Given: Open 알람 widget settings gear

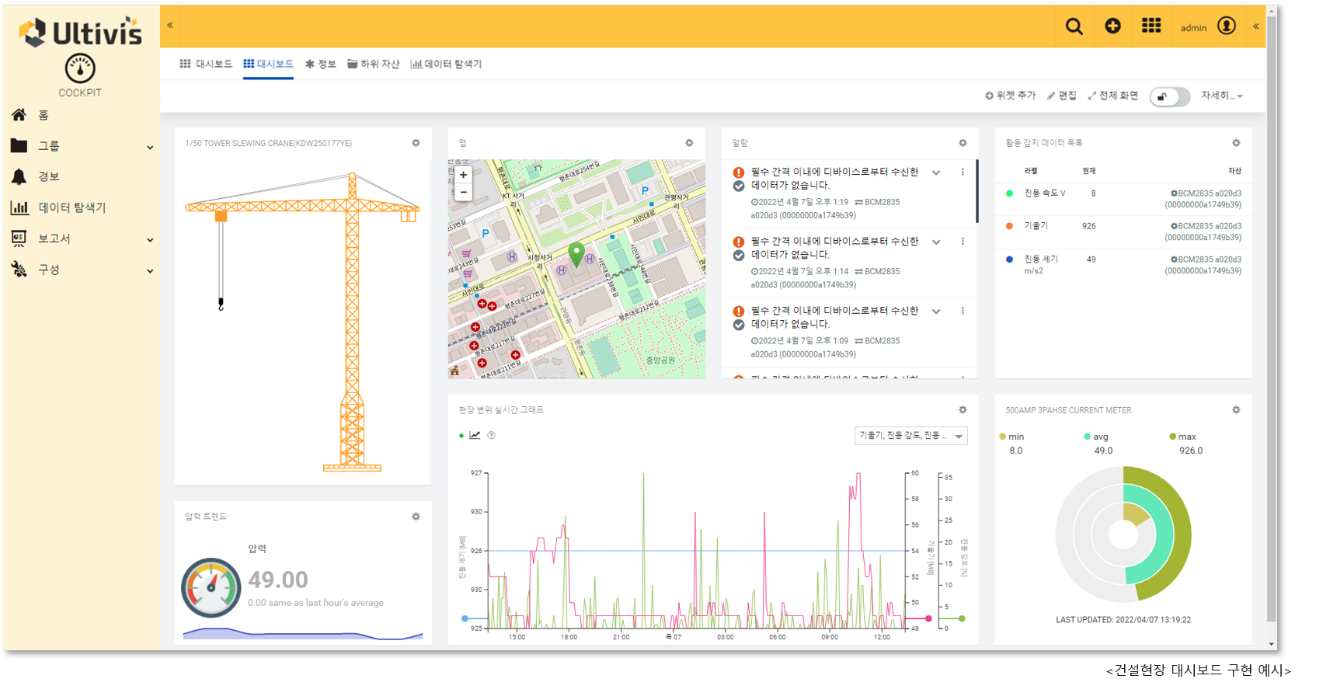Looking at the screenshot, I should click(x=963, y=143).
